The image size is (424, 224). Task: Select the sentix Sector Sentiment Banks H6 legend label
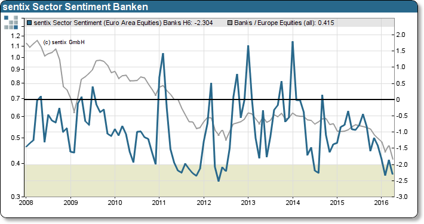pos(123,23)
